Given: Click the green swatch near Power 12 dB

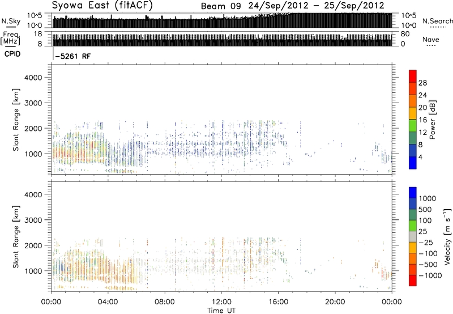Looking at the screenshot, I should click(x=413, y=126).
